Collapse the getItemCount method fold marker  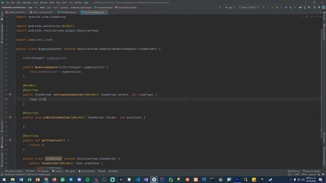tap(15, 140)
